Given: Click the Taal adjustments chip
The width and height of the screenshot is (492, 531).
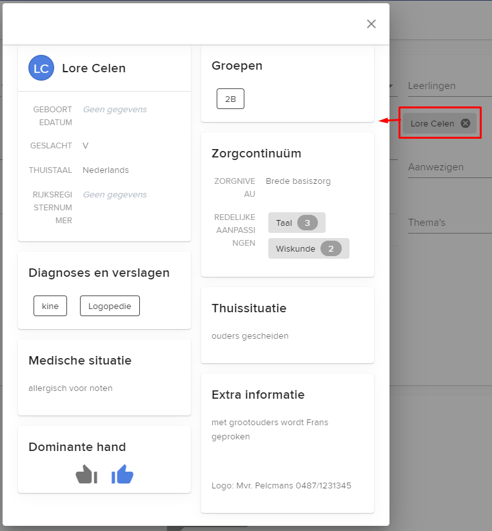Looking at the screenshot, I should pyautogui.click(x=297, y=223).
